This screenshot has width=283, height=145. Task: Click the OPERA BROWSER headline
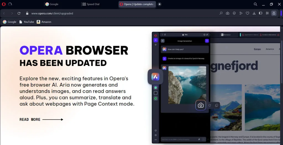point(74,50)
